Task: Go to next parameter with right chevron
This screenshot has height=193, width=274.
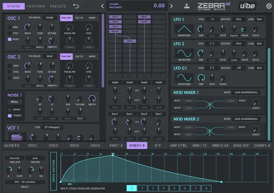Action: coord(171,6)
